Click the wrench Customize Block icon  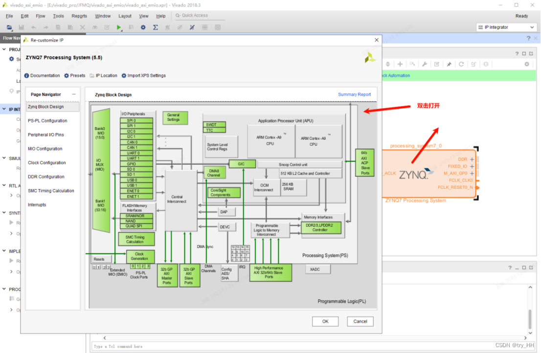pos(425,64)
